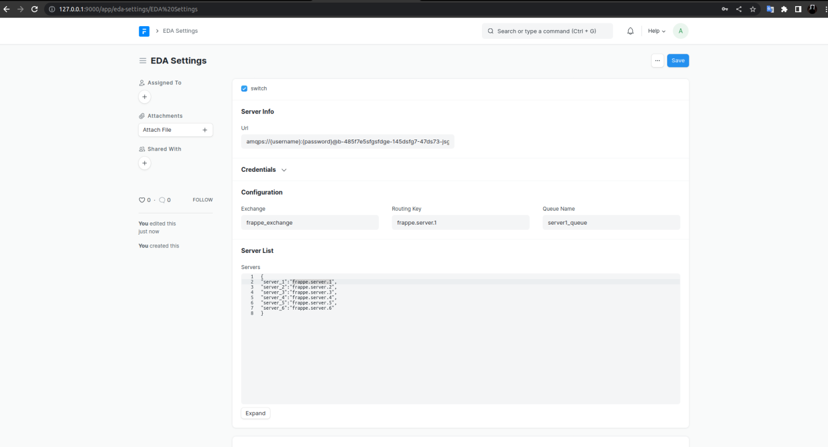Image resolution: width=828 pixels, height=447 pixels.
Task: Click the Expand button below Servers
Action: pyautogui.click(x=255, y=413)
